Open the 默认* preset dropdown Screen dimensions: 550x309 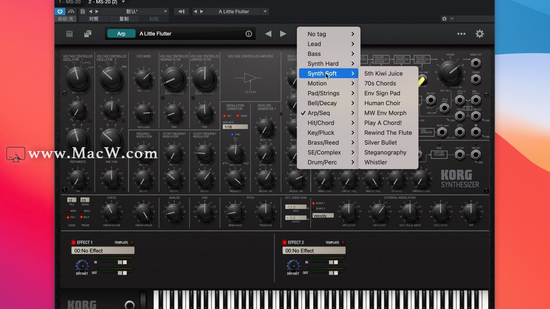point(134,12)
